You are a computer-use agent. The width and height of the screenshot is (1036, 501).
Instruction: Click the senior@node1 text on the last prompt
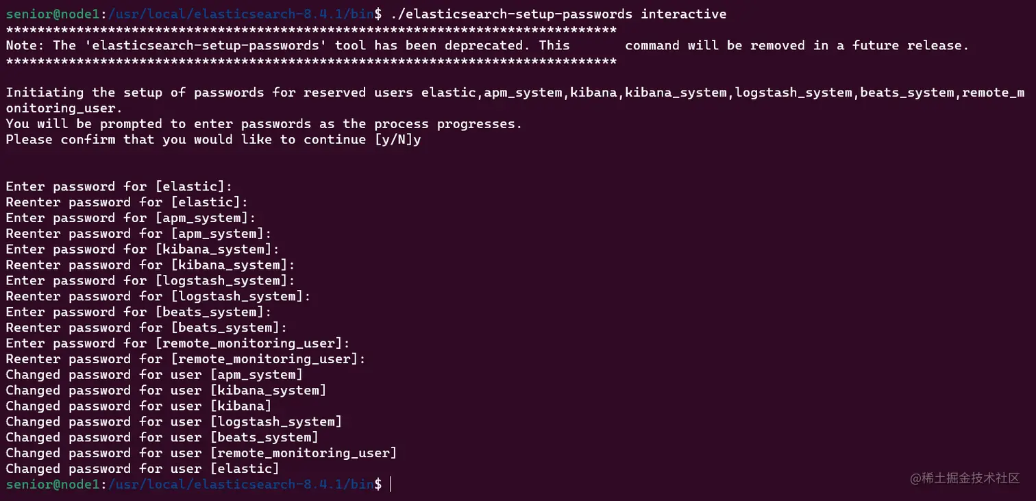[x=52, y=485]
